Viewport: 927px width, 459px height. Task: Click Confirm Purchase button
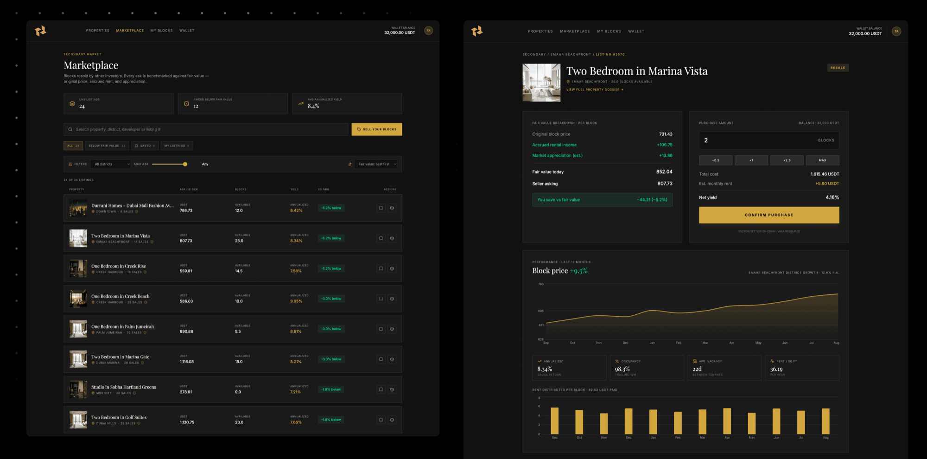[x=769, y=215]
